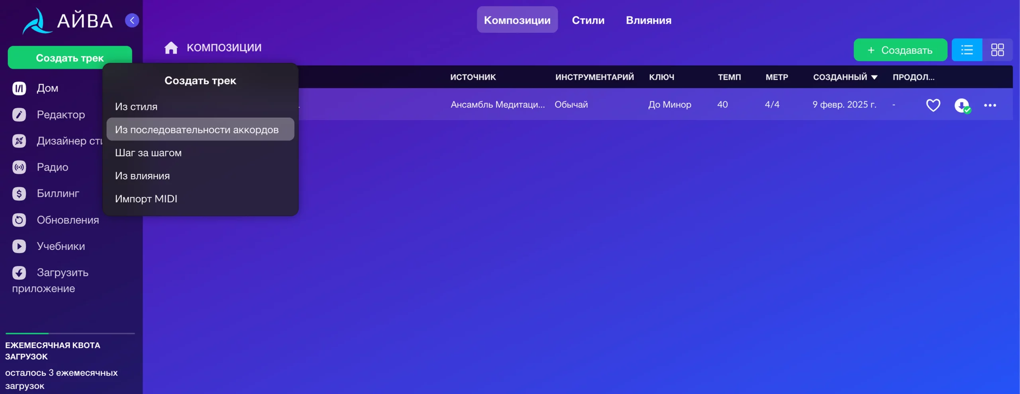Like the composition with the heart icon
Screen dimensions: 1020x394
point(933,105)
